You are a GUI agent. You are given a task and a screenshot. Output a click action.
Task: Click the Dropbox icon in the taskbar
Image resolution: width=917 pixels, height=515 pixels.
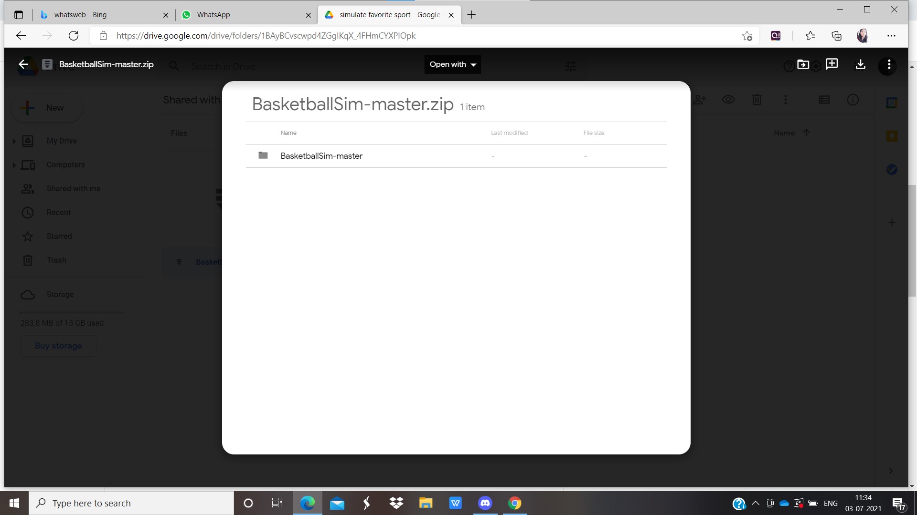[396, 503]
